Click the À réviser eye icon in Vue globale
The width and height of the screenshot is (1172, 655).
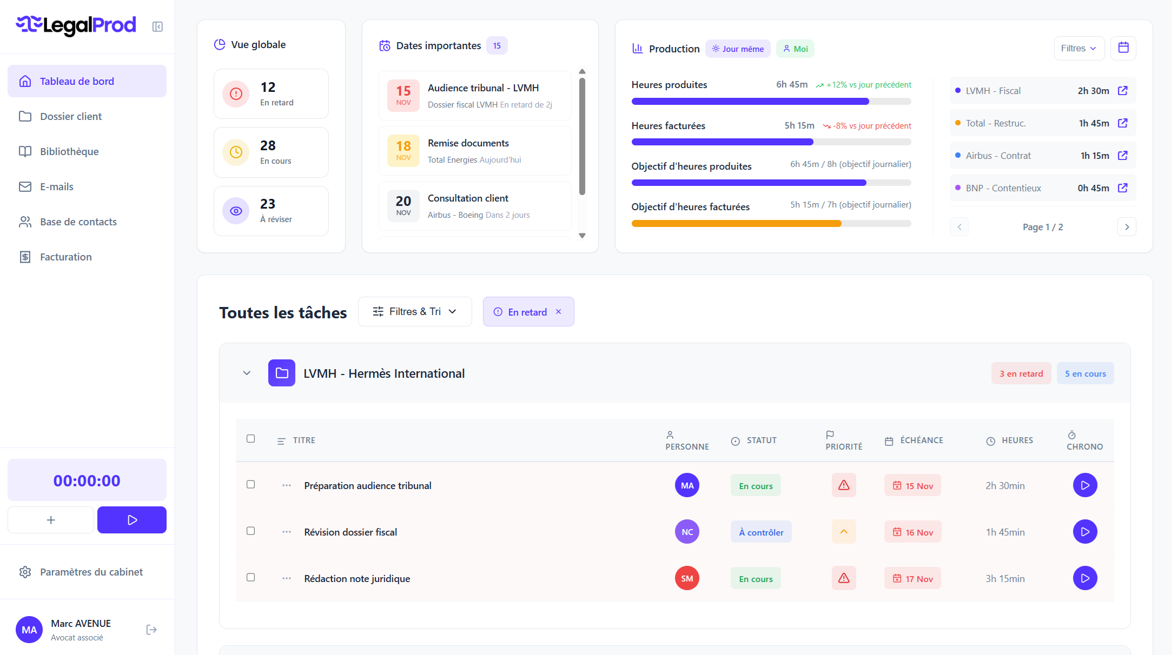point(236,211)
